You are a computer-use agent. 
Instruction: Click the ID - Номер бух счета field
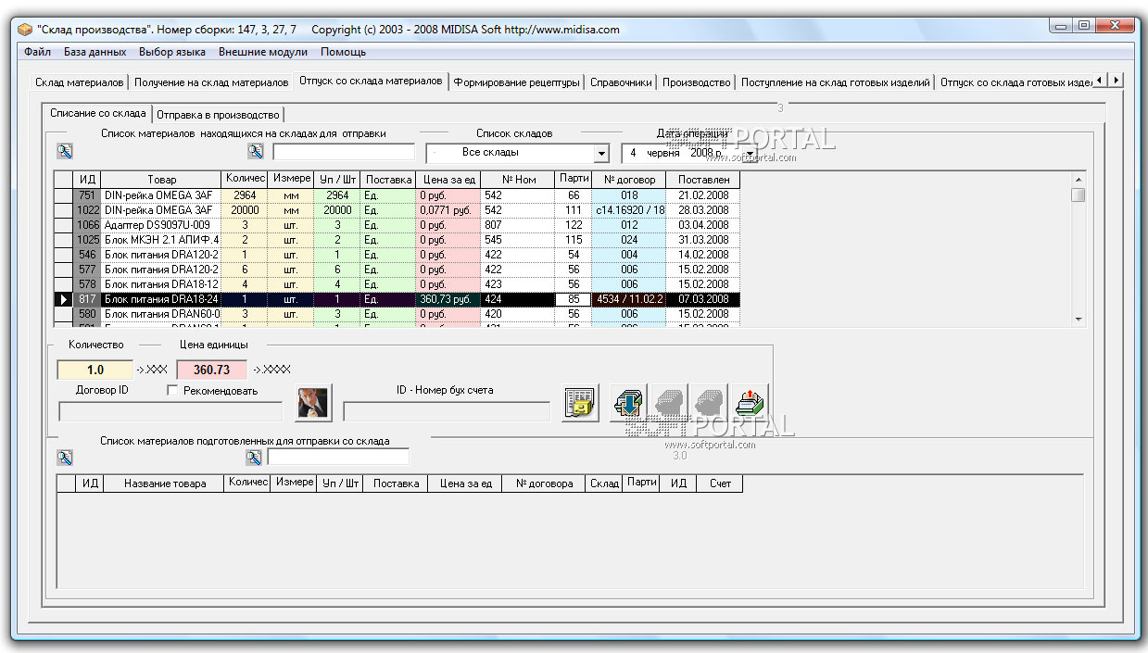447,411
